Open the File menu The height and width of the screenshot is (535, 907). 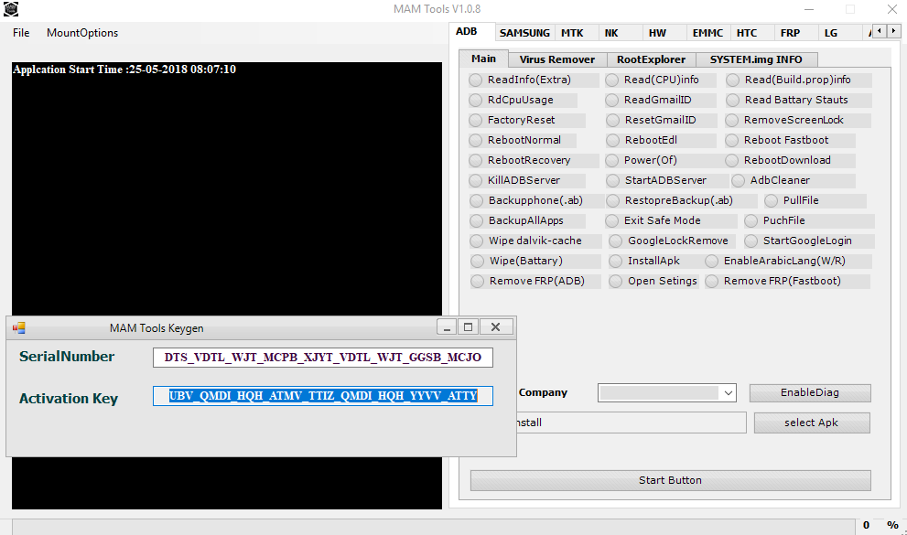[x=21, y=33]
